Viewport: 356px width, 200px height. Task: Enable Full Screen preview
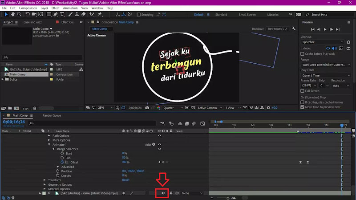pos(302,91)
